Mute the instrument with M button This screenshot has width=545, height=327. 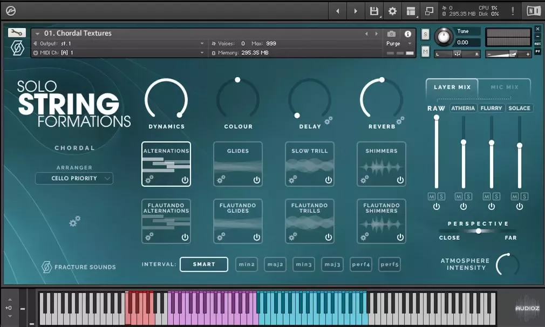coord(425,52)
